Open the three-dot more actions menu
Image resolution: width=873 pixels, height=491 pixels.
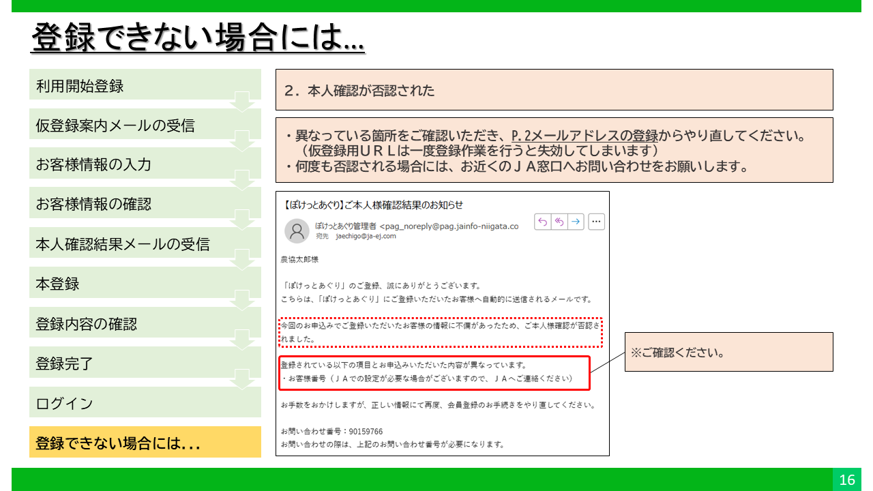coord(596,222)
